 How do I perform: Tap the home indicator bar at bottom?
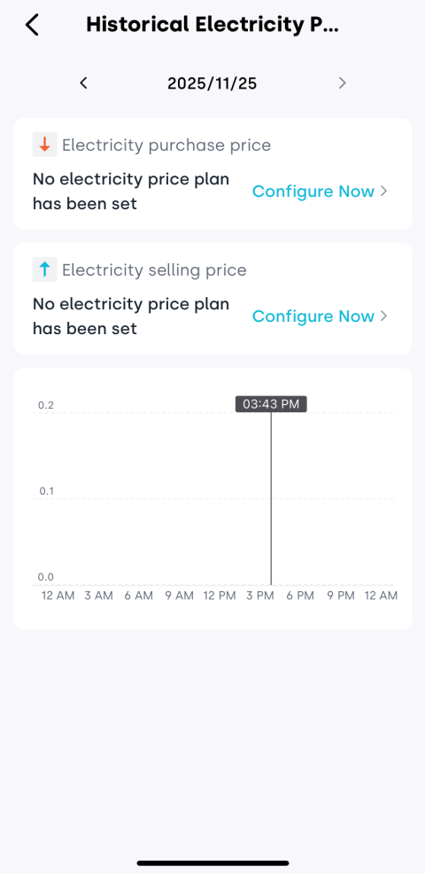tap(212, 862)
